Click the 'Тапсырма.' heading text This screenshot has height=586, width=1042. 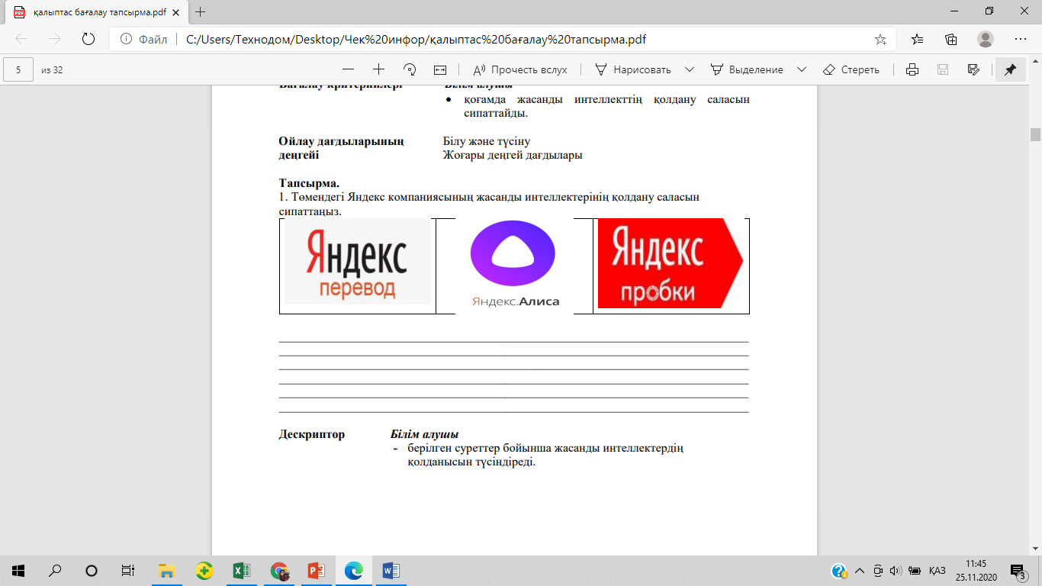pyautogui.click(x=310, y=183)
